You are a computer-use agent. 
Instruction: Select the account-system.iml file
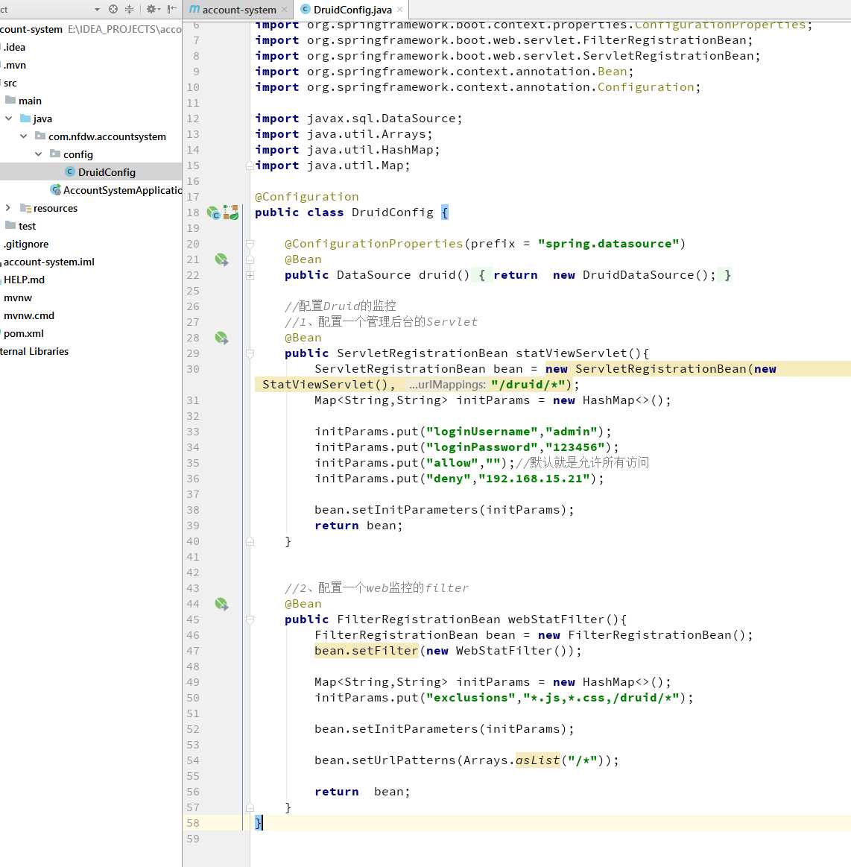coord(49,262)
